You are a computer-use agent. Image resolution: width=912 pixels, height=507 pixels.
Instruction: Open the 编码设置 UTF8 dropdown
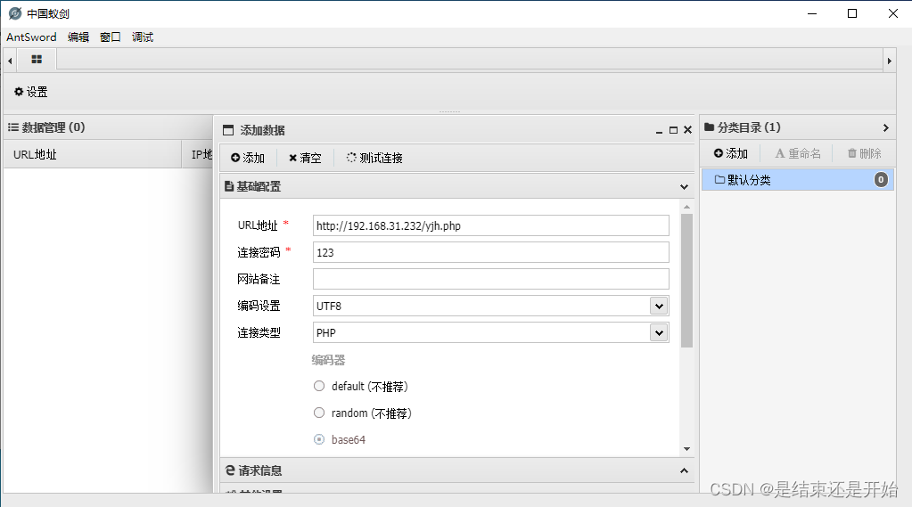click(659, 306)
